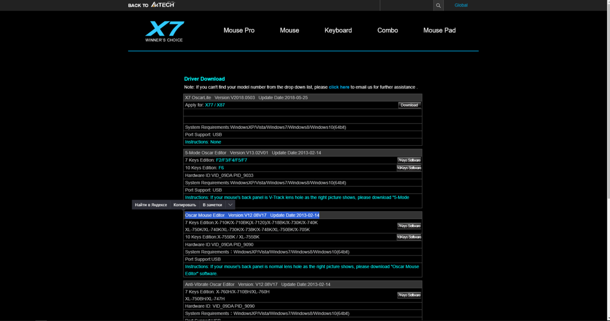Click '7 Keys Edition: X-760H/X-710BH/XL-760H' text
This screenshot has width=610, height=321.
[227, 292]
